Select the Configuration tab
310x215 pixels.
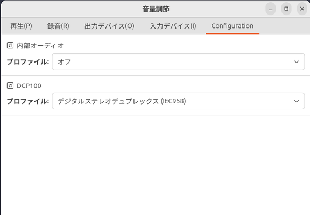click(232, 26)
